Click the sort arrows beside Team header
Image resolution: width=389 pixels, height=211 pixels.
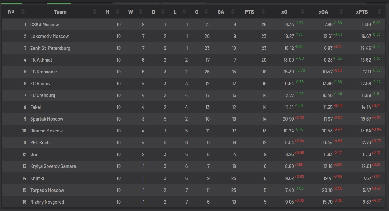coord(95,12)
